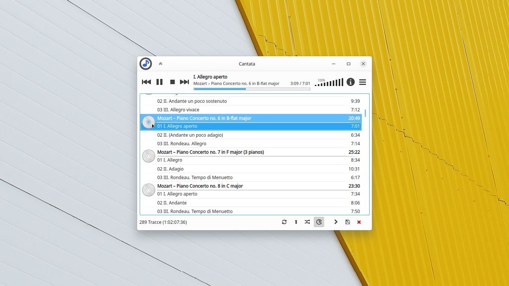Select track 03 III. Rondeau. Allegro
The width and height of the screenshot is (509, 286).
[x=251, y=143]
